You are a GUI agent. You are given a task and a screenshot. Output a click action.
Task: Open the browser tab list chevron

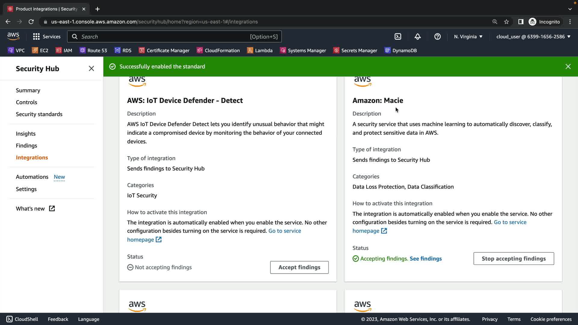[x=570, y=9]
